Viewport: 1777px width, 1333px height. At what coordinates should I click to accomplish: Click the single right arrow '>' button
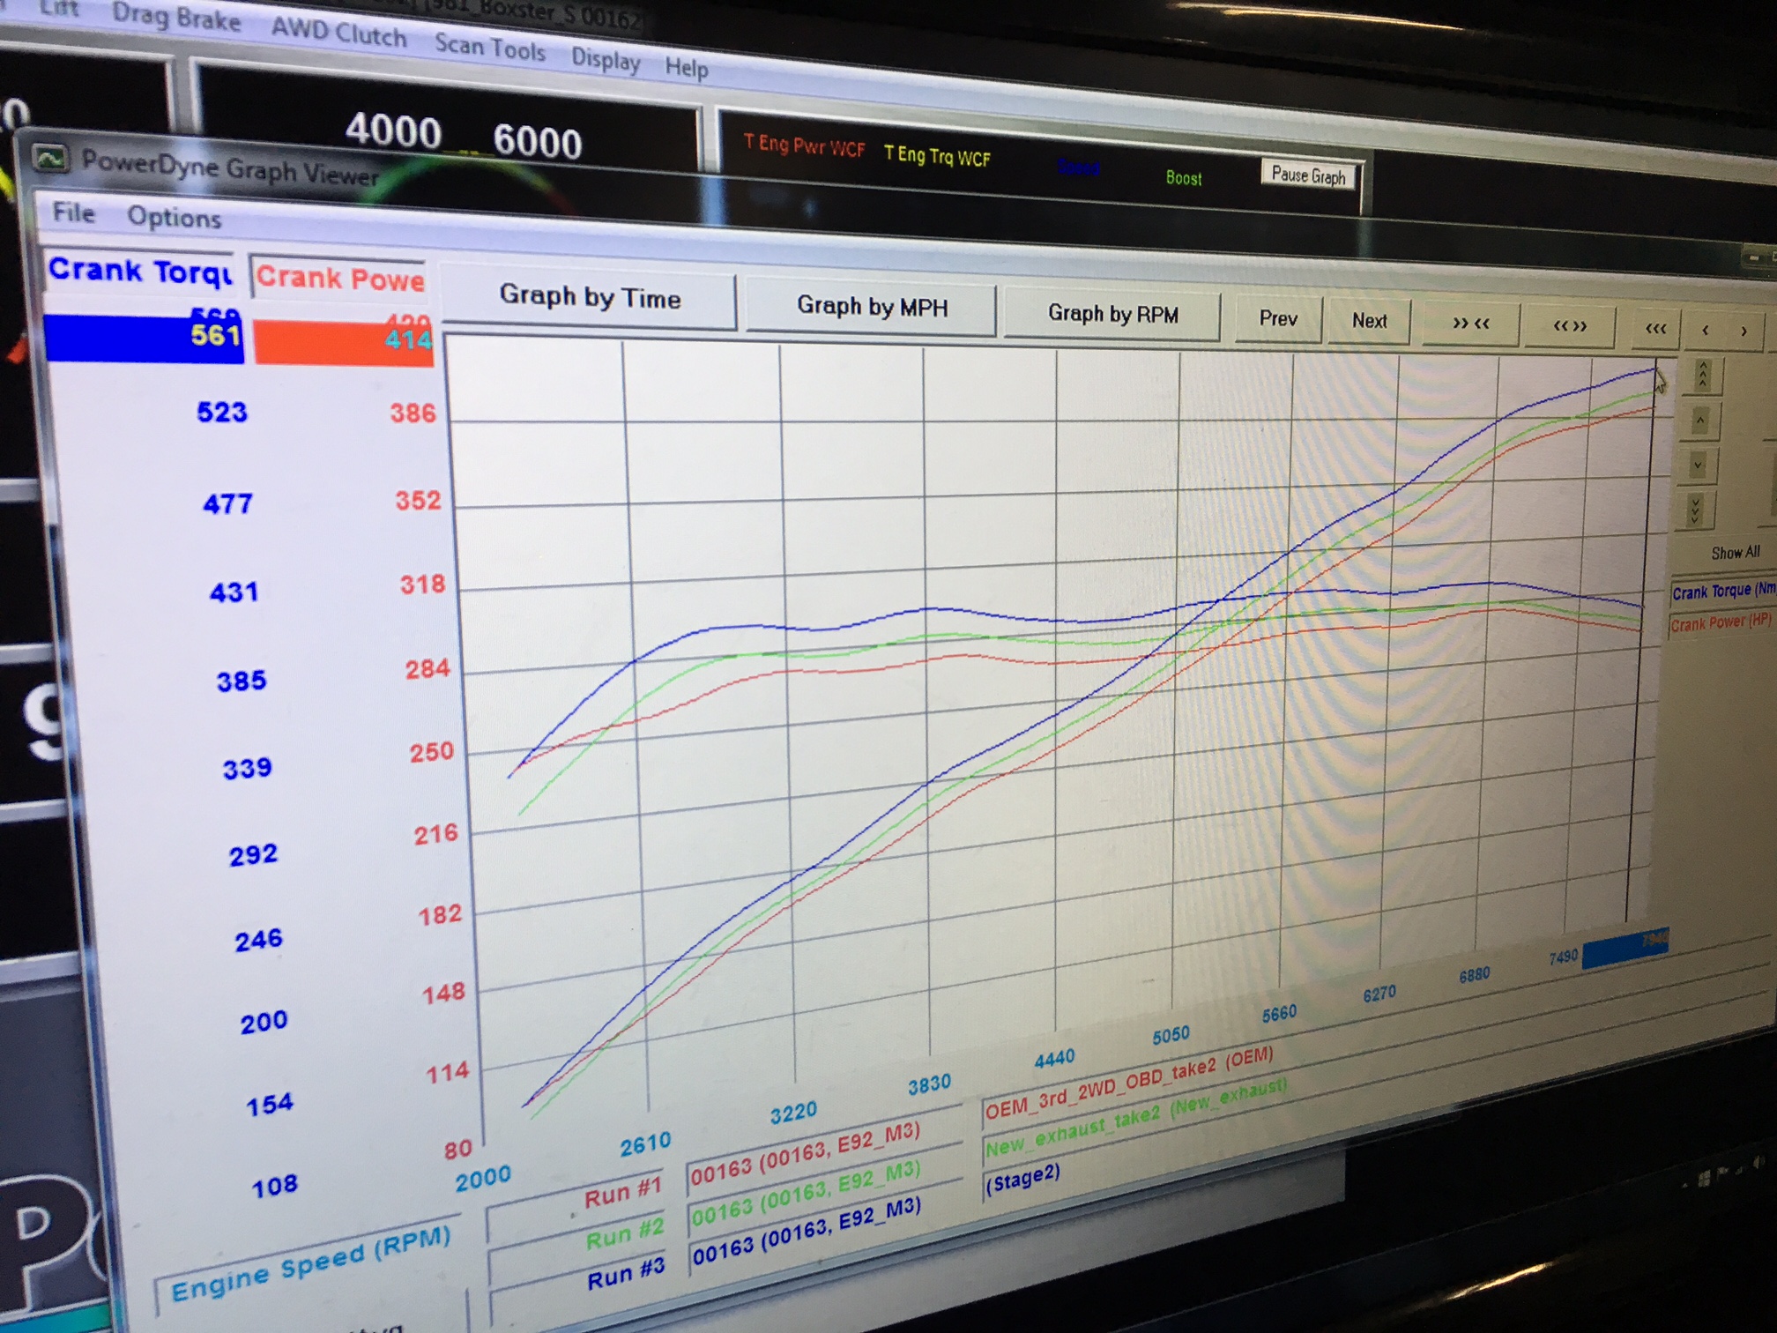click(x=1744, y=331)
